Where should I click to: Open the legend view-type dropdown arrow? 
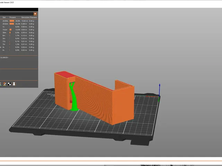tap(35, 14)
